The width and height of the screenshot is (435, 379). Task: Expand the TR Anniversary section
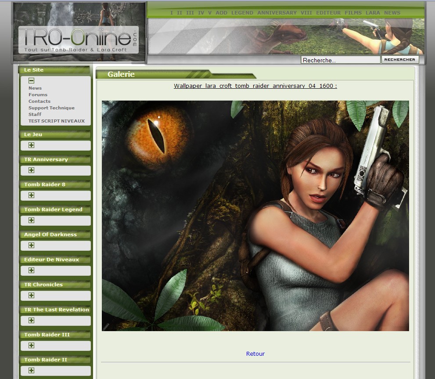click(31, 170)
